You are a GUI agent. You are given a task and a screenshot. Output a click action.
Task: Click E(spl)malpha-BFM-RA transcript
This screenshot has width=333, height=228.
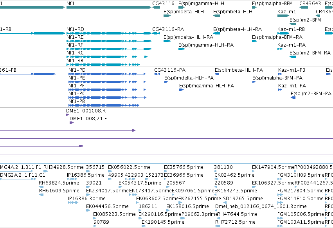point(254,41)
